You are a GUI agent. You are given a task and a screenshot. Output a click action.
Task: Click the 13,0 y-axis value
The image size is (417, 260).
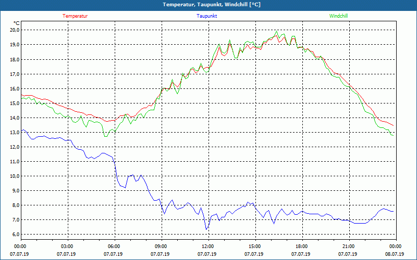[x=15, y=133]
